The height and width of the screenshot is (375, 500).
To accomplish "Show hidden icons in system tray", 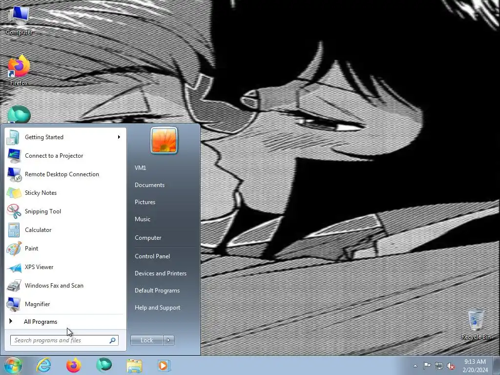I will (415, 366).
